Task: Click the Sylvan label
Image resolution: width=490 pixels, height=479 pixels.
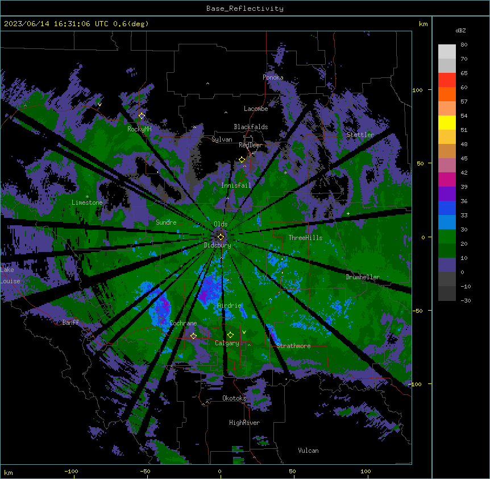Action: [x=222, y=139]
